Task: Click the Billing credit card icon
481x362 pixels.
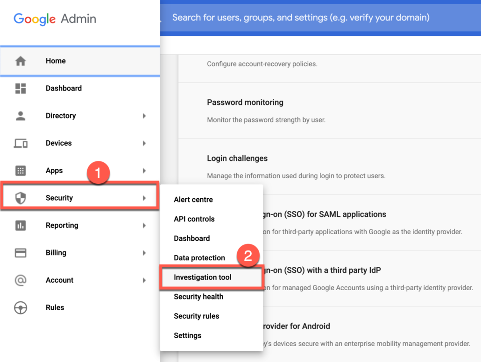Action: [x=21, y=253]
